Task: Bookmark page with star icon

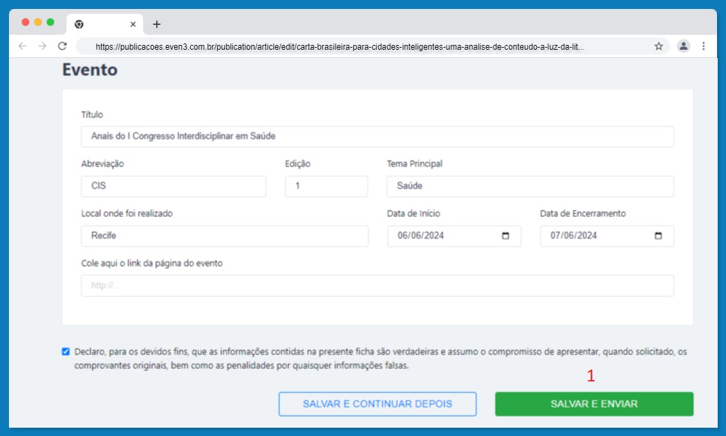Action: (x=658, y=46)
